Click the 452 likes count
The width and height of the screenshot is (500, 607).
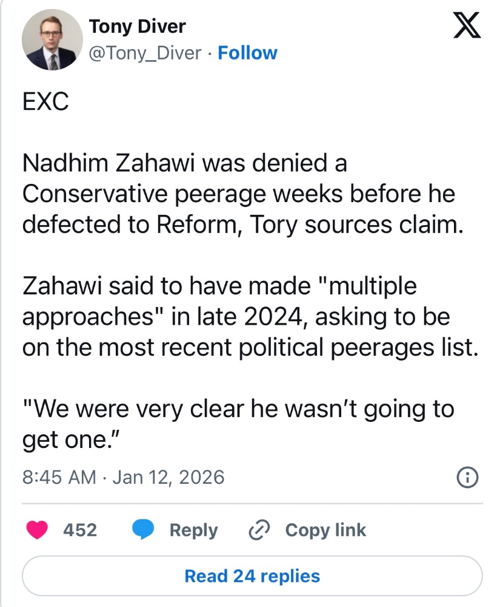(x=80, y=530)
